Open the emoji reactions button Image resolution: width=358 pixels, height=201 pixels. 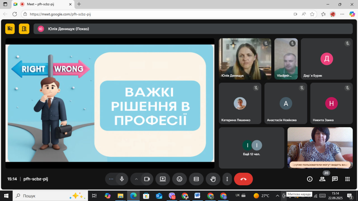point(180,179)
